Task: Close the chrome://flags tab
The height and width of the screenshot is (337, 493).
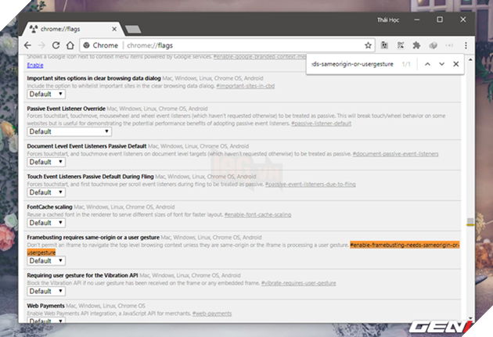Action: pos(114,29)
